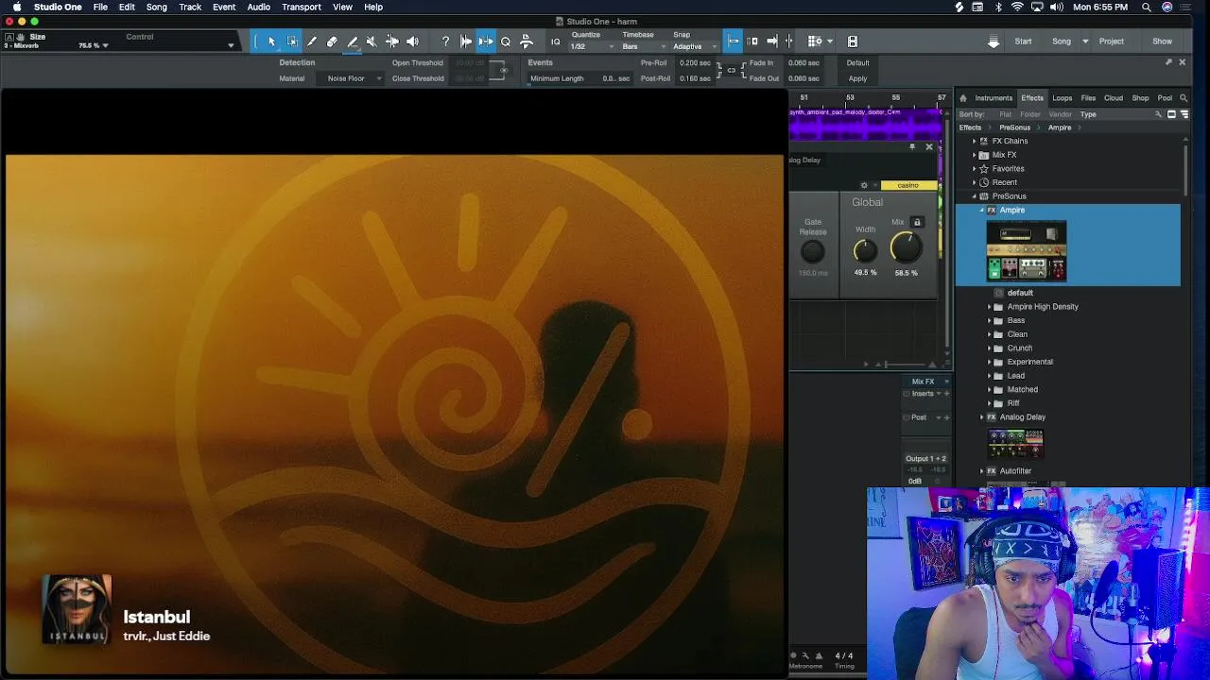Select the Bend tool
Screen dimensions: 1210x680
[391, 42]
